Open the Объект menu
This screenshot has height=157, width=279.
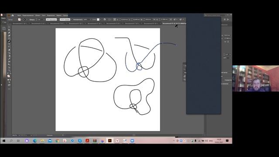[x=37, y=16]
